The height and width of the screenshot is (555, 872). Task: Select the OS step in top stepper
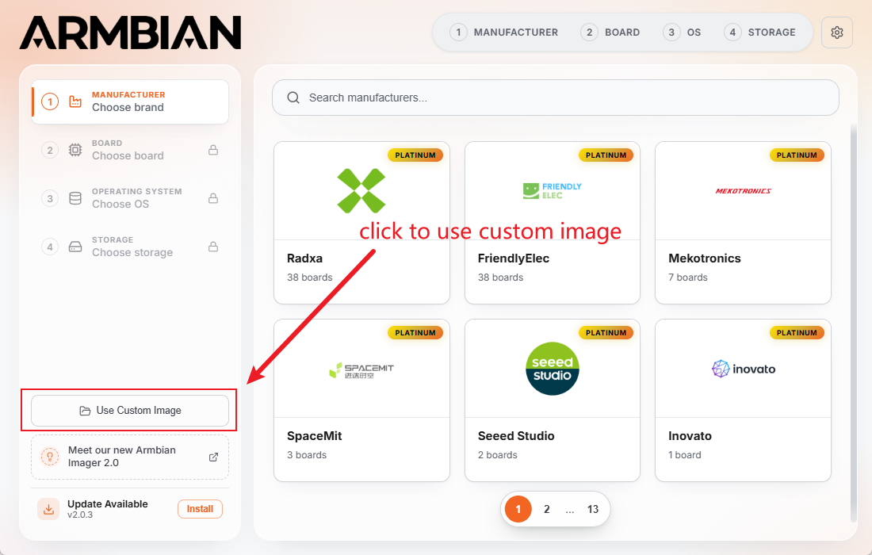[x=682, y=33]
